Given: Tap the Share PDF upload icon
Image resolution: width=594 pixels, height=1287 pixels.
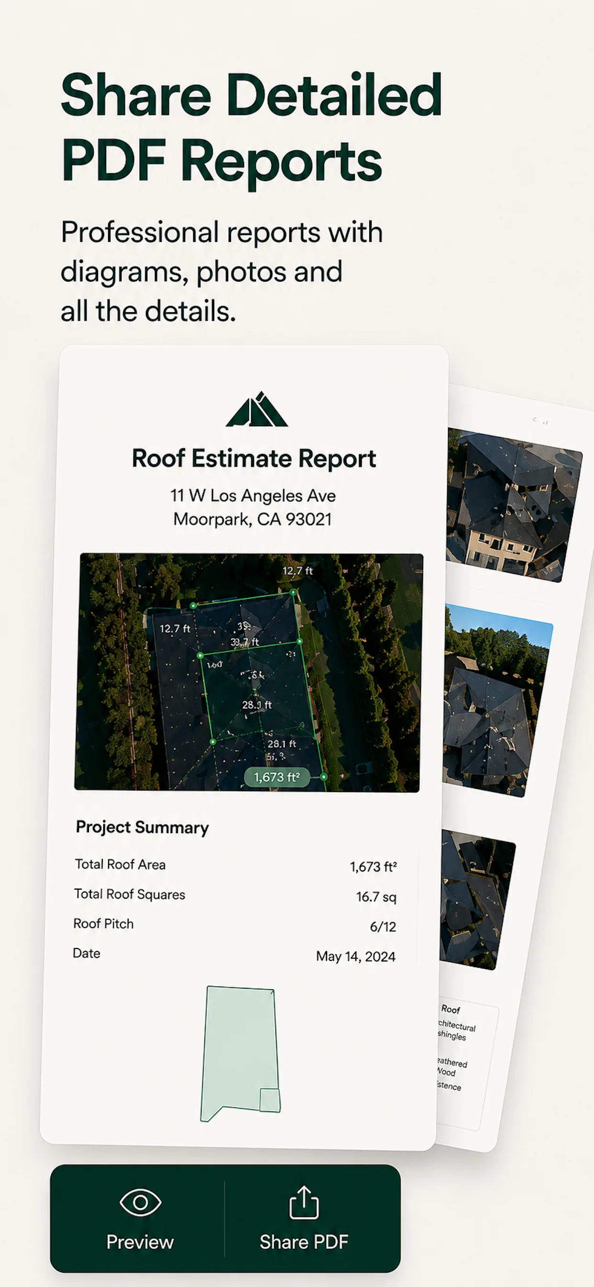Looking at the screenshot, I should pyautogui.click(x=304, y=1203).
